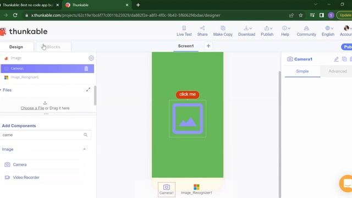The width and height of the screenshot is (352, 198).
Task: Open the chat support bubble
Action: (346, 183)
